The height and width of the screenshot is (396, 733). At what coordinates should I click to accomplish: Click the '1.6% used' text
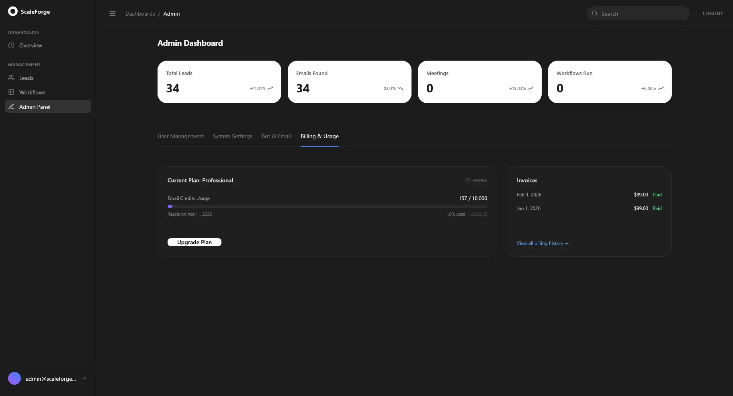coord(455,214)
